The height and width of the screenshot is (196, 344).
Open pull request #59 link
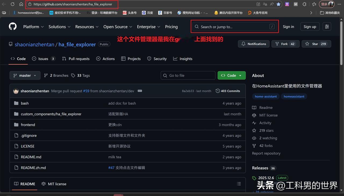[86, 91]
